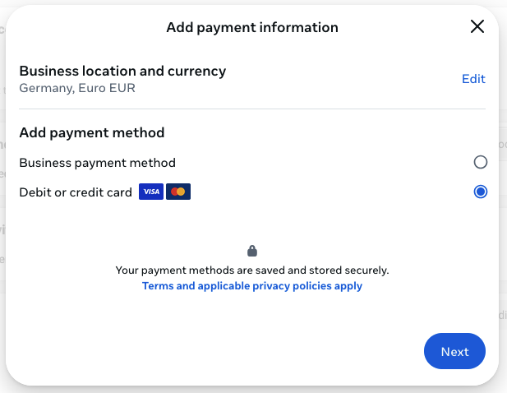This screenshot has height=393, width=507.
Task: Click the "Business payment method" label text
Action: (97, 163)
